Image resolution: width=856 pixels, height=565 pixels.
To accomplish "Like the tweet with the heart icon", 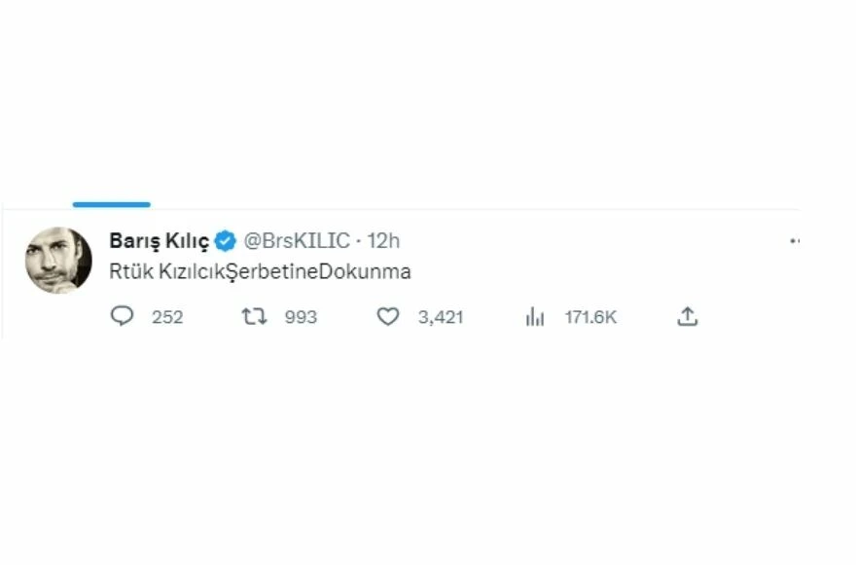I will point(388,317).
